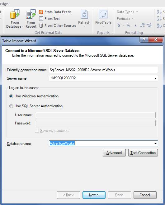Viewport: 165px width, 205px height.
Task: Expand the Database name dropdown
Action: [155, 143]
